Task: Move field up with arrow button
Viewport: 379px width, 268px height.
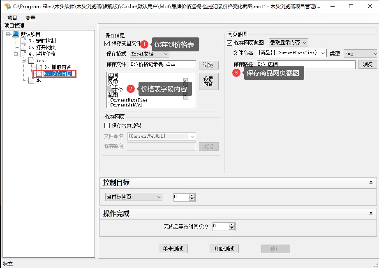Action: [x=185, y=82]
